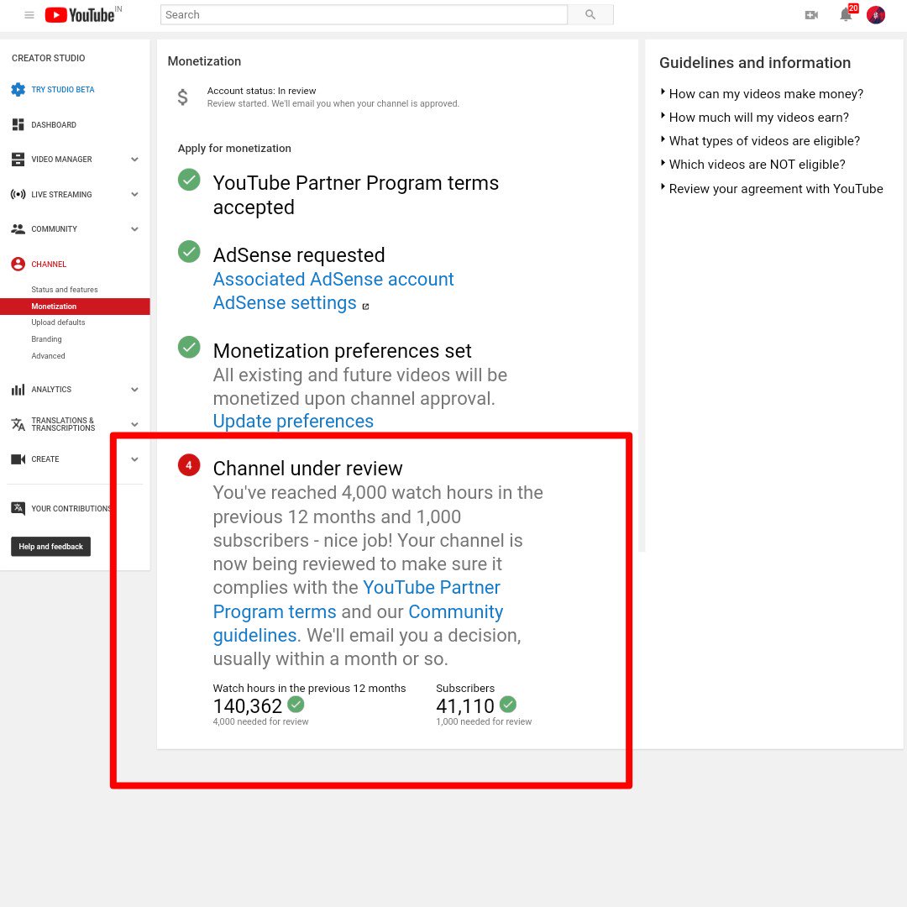907x907 pixels.
Task: Click the '4,000 needed for review' text
Action: (260, 721)
